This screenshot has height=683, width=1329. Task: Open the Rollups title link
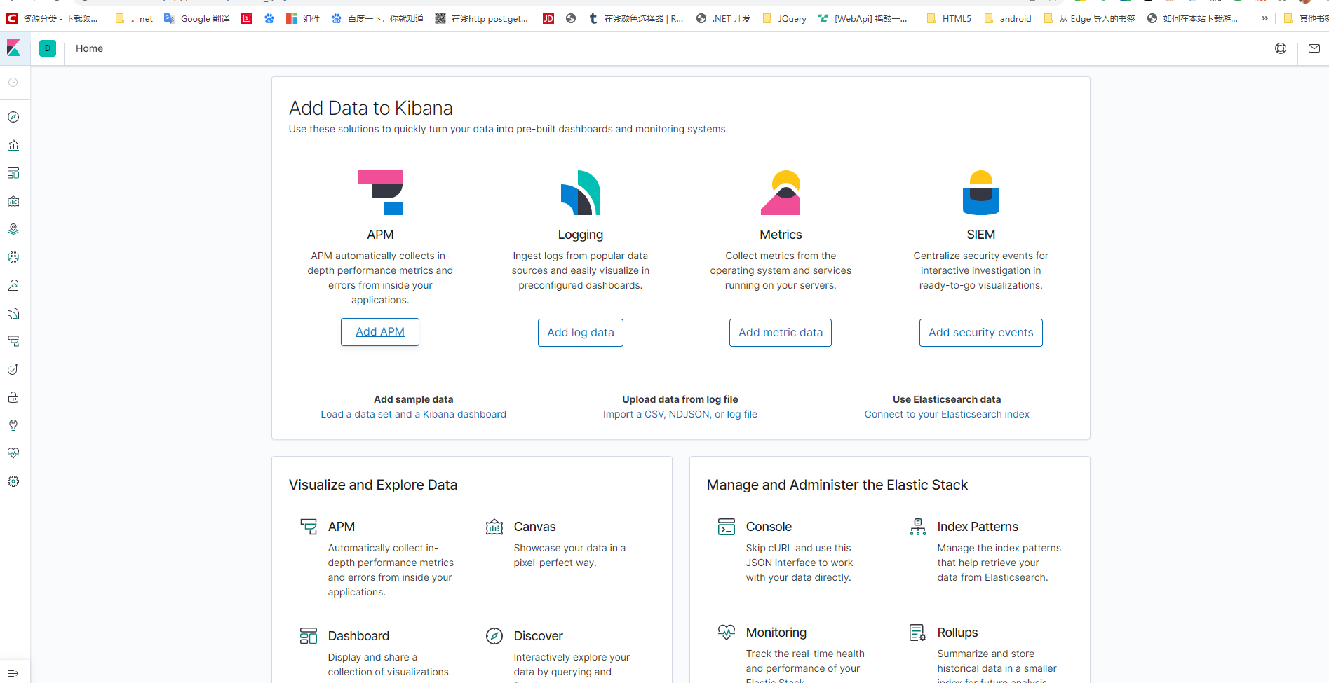[957, 633]
